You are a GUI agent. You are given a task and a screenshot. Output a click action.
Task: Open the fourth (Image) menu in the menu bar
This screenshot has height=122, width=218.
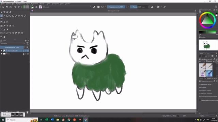point(20,4)
